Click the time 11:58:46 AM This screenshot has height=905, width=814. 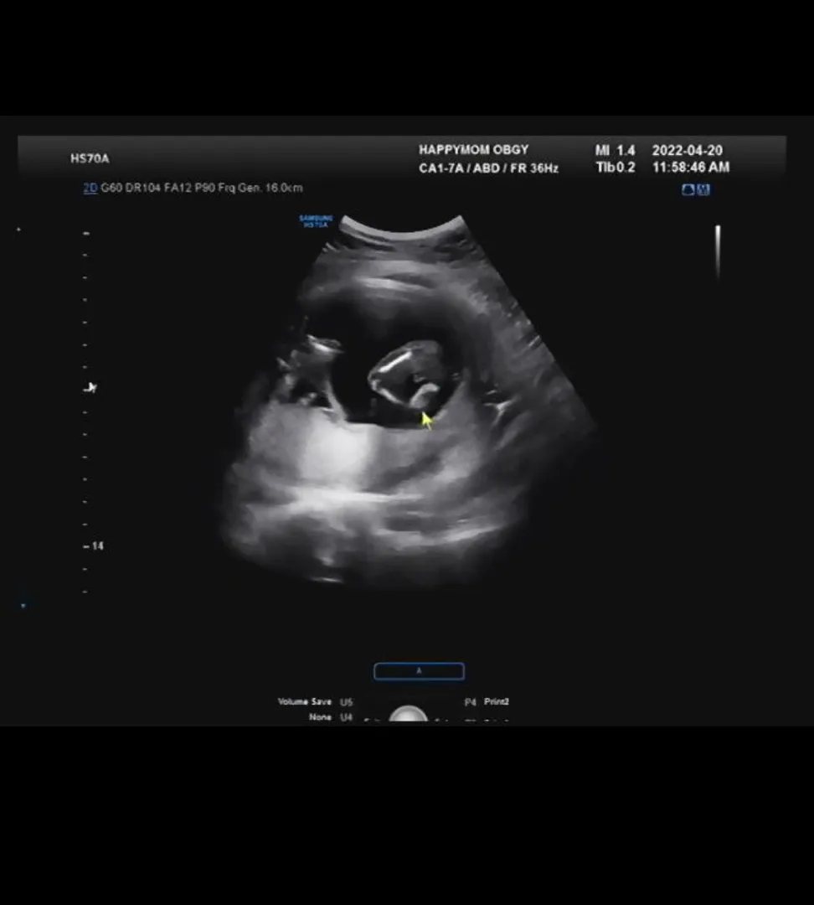(691, 168)
